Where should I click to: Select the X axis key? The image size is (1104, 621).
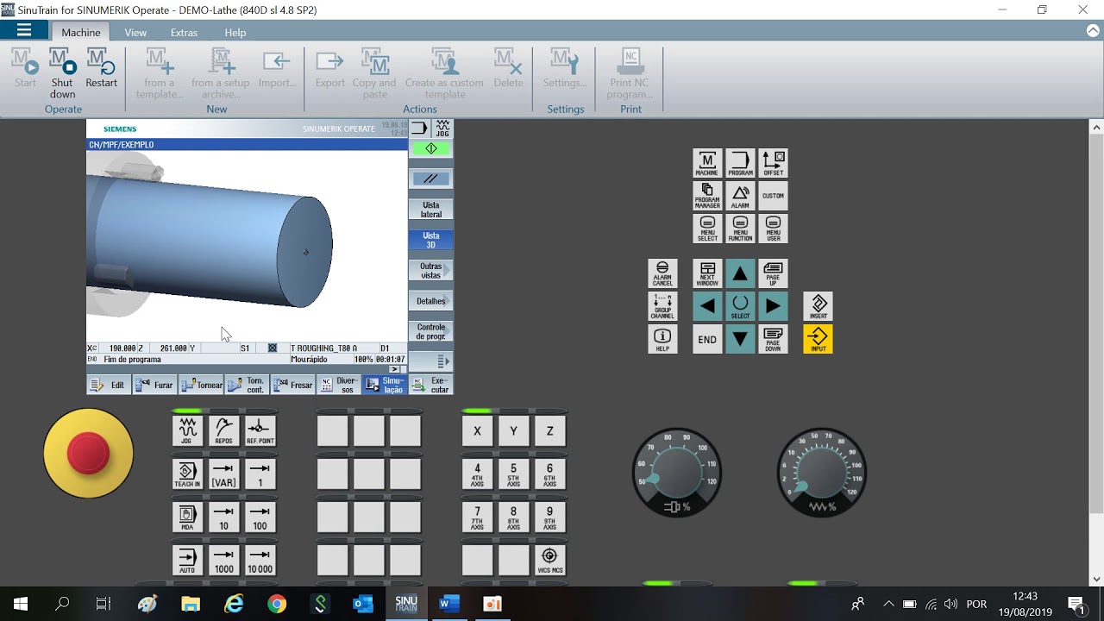click(x=477, y=430)
